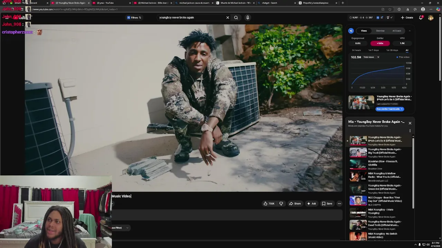Open the Copilot sidebar icon
Screen dimensions: 442x248
(x=438, y=9)
